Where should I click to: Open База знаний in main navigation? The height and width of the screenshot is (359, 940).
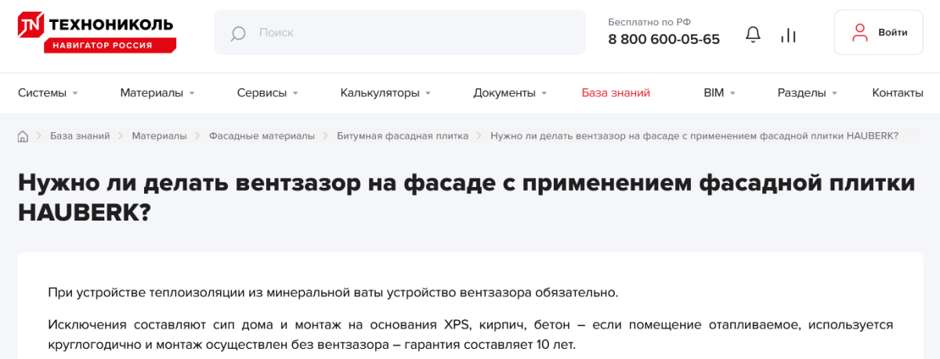[x=616, y=92]
